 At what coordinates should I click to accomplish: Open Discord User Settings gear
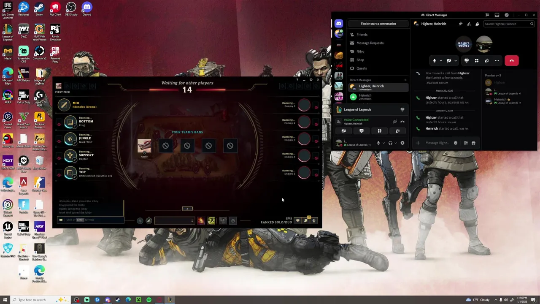pos(402,143)
